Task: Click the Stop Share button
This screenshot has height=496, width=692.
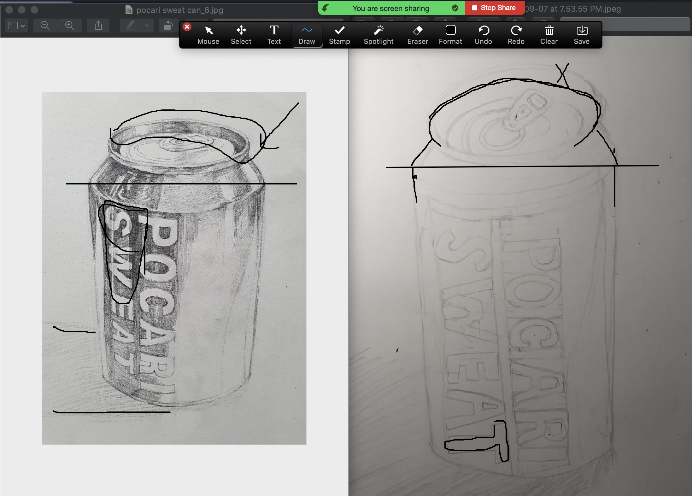Action: [495, 8]
